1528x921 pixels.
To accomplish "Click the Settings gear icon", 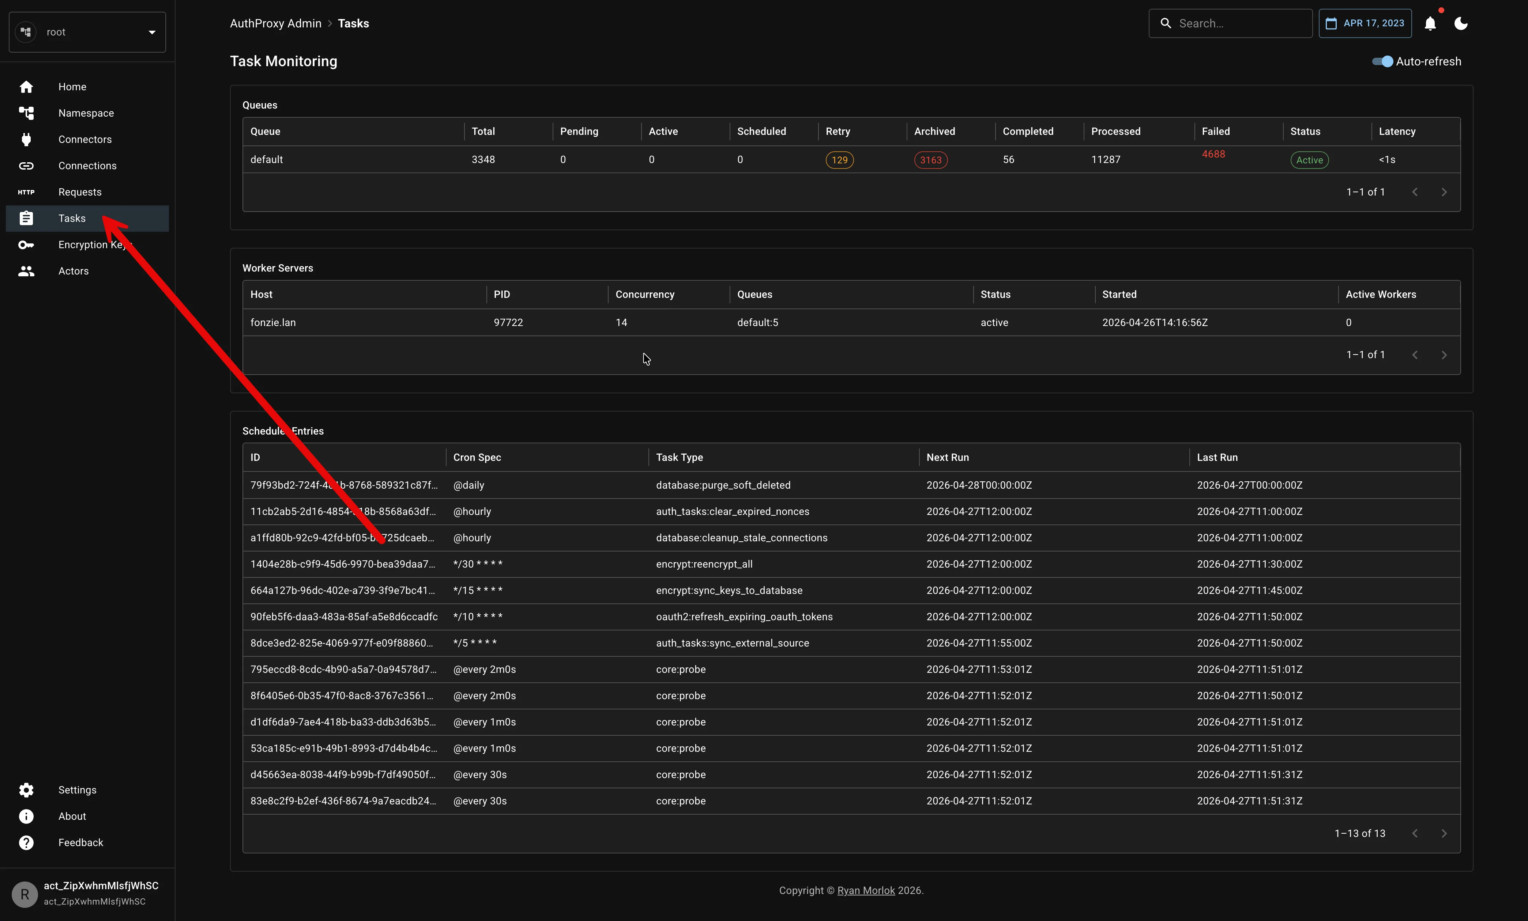I will pyautogui.click(x=26, y=789).
